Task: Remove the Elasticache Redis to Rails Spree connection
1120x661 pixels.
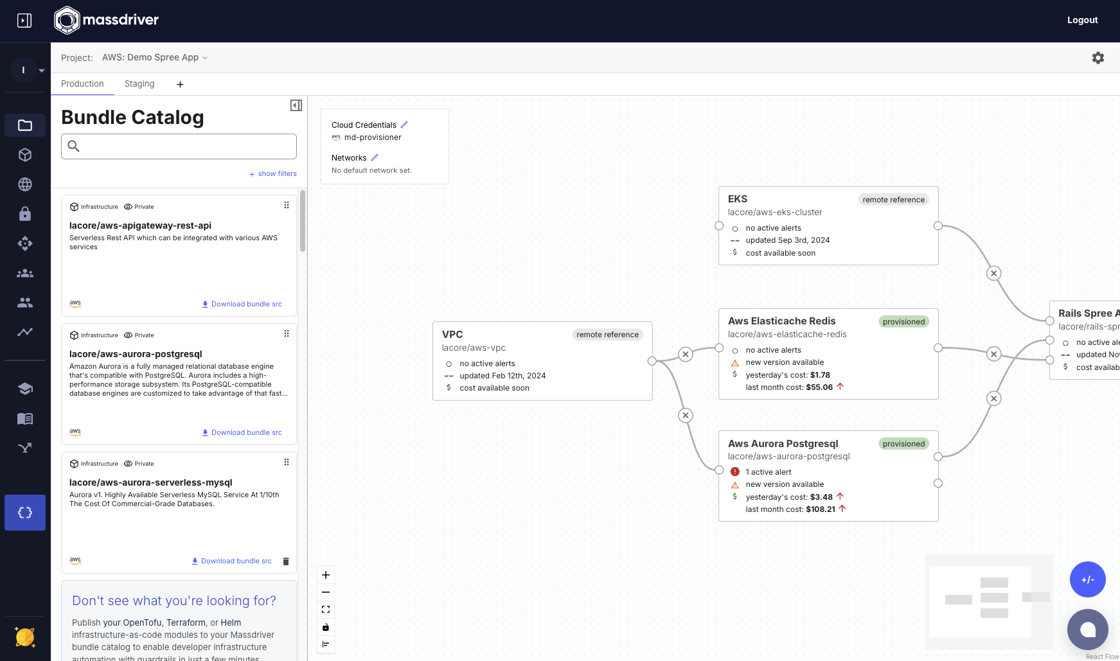Action: 994,354
